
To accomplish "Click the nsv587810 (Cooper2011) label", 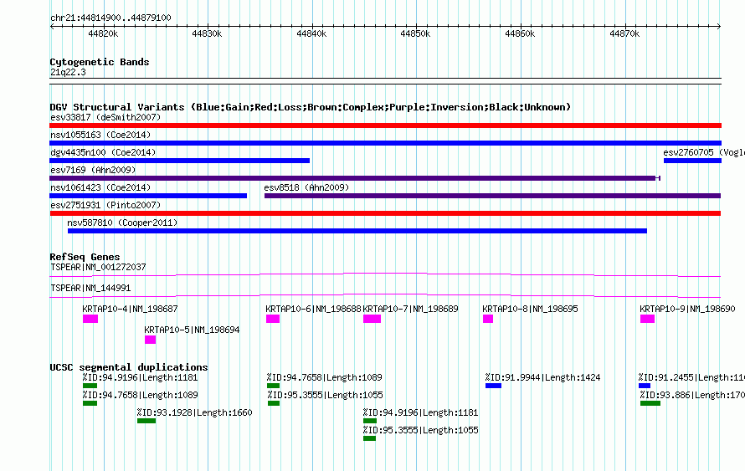I will [x=122, y=223].
